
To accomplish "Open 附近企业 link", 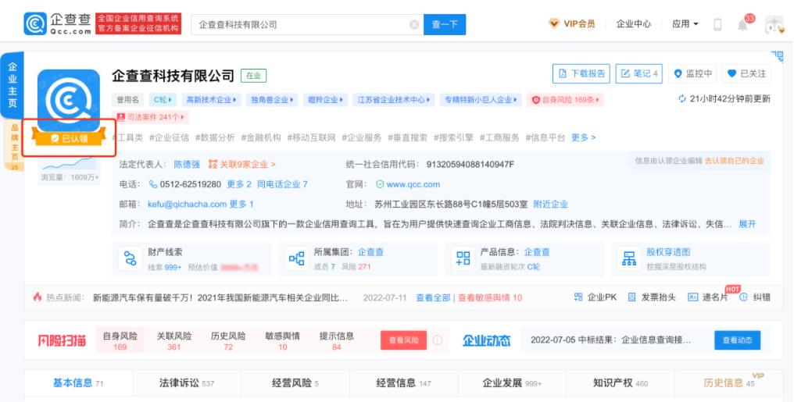I will [x=550, y=205].
